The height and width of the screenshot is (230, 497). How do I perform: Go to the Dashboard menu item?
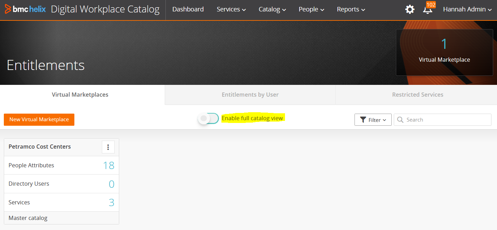188,10
